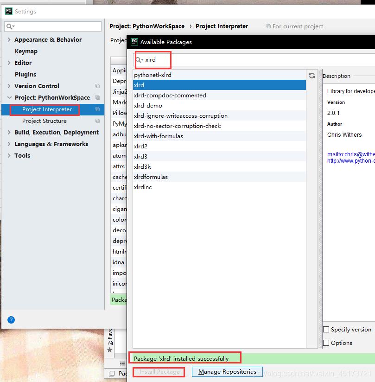Viewport: 375px width, 382px height.
Task: Click the Manage Repositories button
Action: 227,372
